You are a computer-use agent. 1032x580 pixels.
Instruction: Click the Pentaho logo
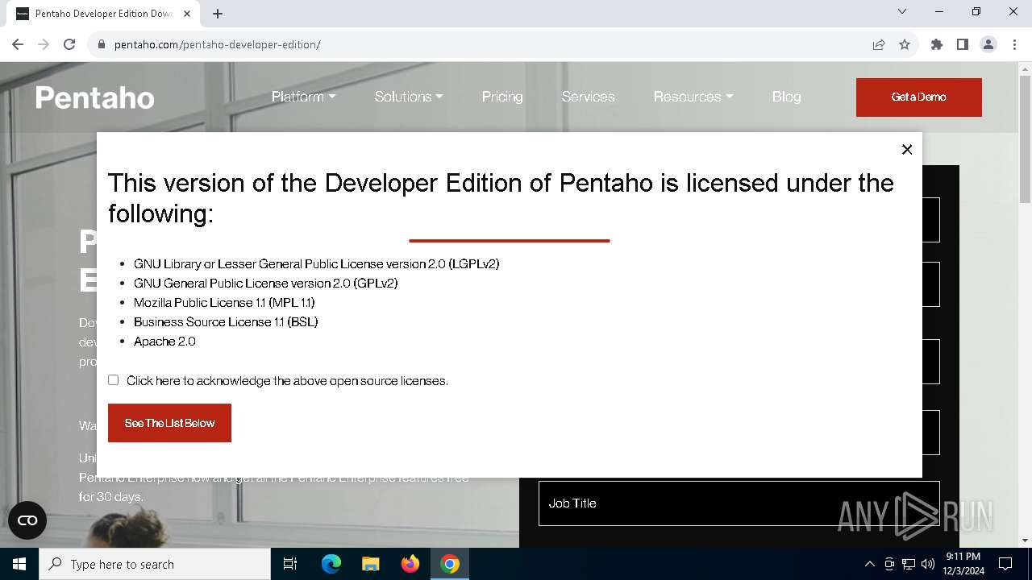click(x=95, y=97)
